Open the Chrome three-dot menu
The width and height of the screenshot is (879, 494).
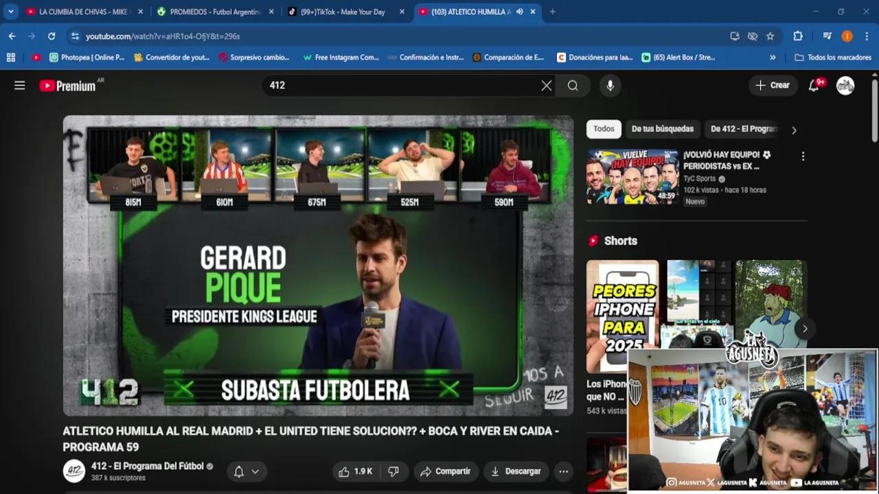point(867,36)
